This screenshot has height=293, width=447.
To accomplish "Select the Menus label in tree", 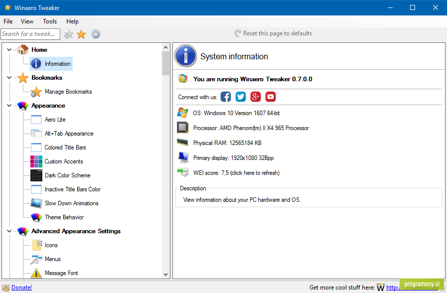I will pyautogui.click(x=53, y=260).
